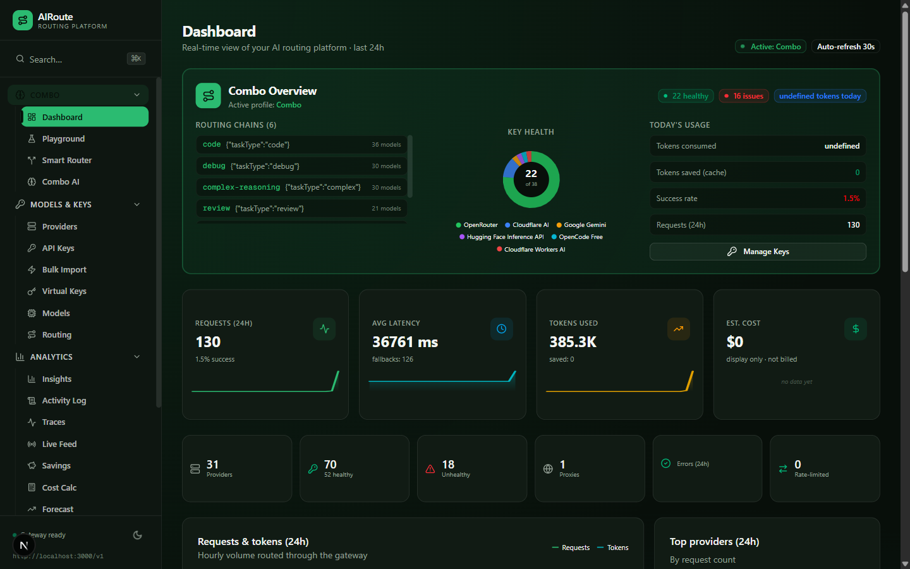
Task: Click the Routing sidebar icon
Action: 32,334
